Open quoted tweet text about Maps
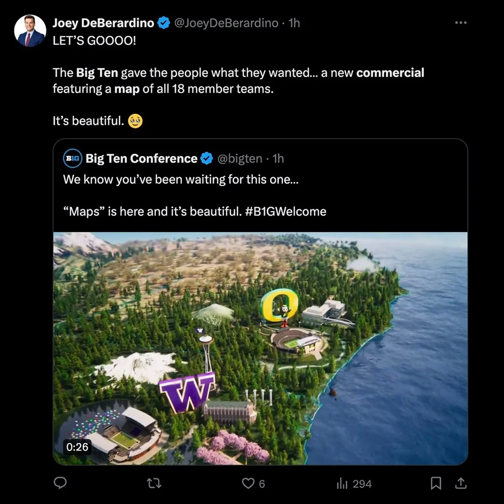 click(x=180, y=179)
